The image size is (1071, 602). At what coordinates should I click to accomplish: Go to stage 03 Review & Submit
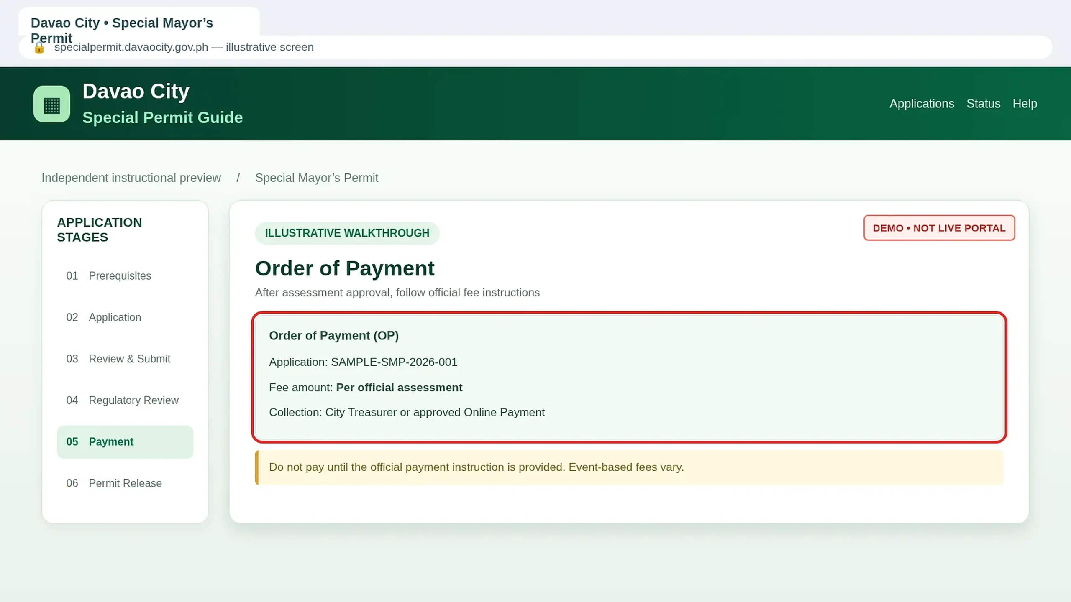pos(125,359)
